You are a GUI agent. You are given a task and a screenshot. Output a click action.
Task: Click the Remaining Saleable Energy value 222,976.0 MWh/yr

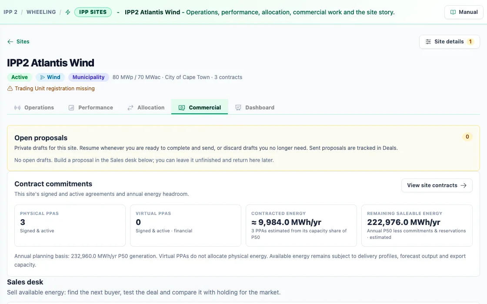point(404,222)
